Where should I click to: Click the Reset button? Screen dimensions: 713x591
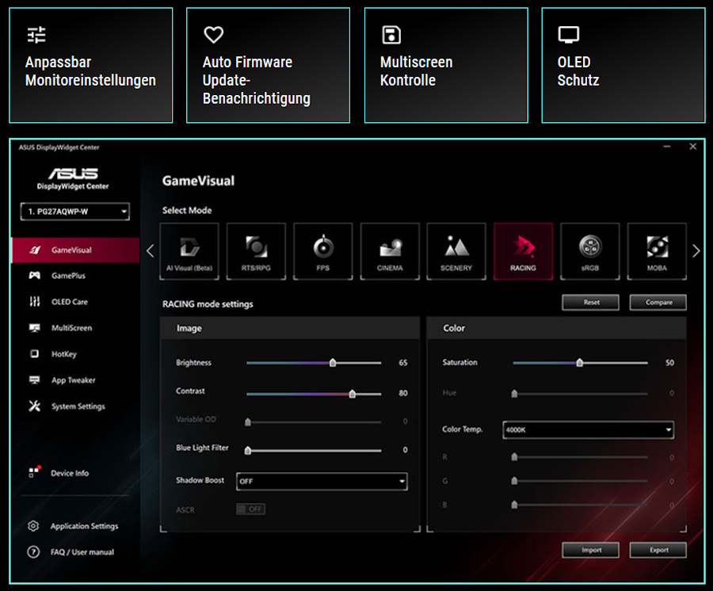tap(591, 303)
